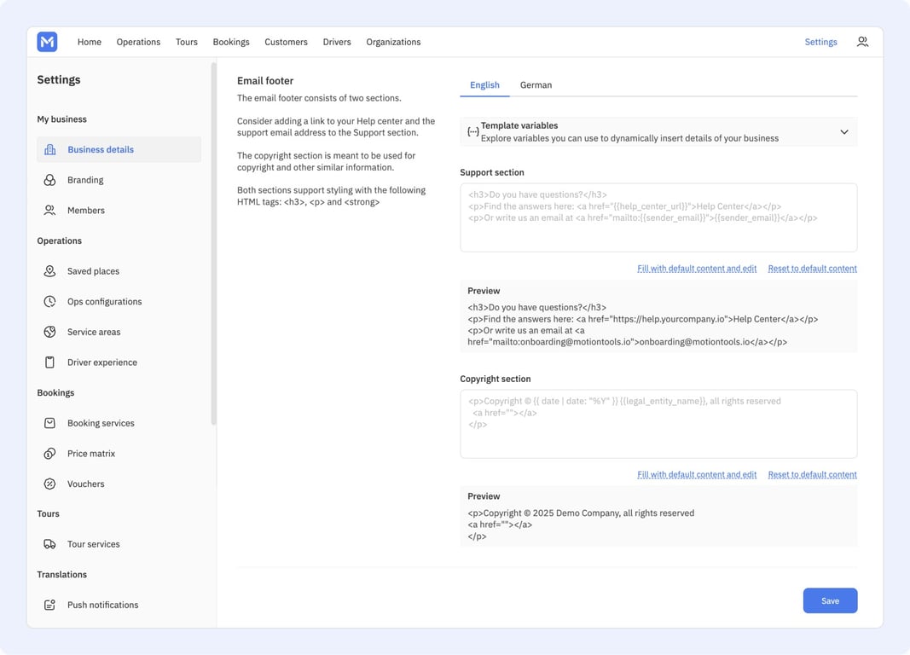Open the Organizations navigation item
Image resolution: width=910 pixels, height=655 pixels.
coord(393,42)
